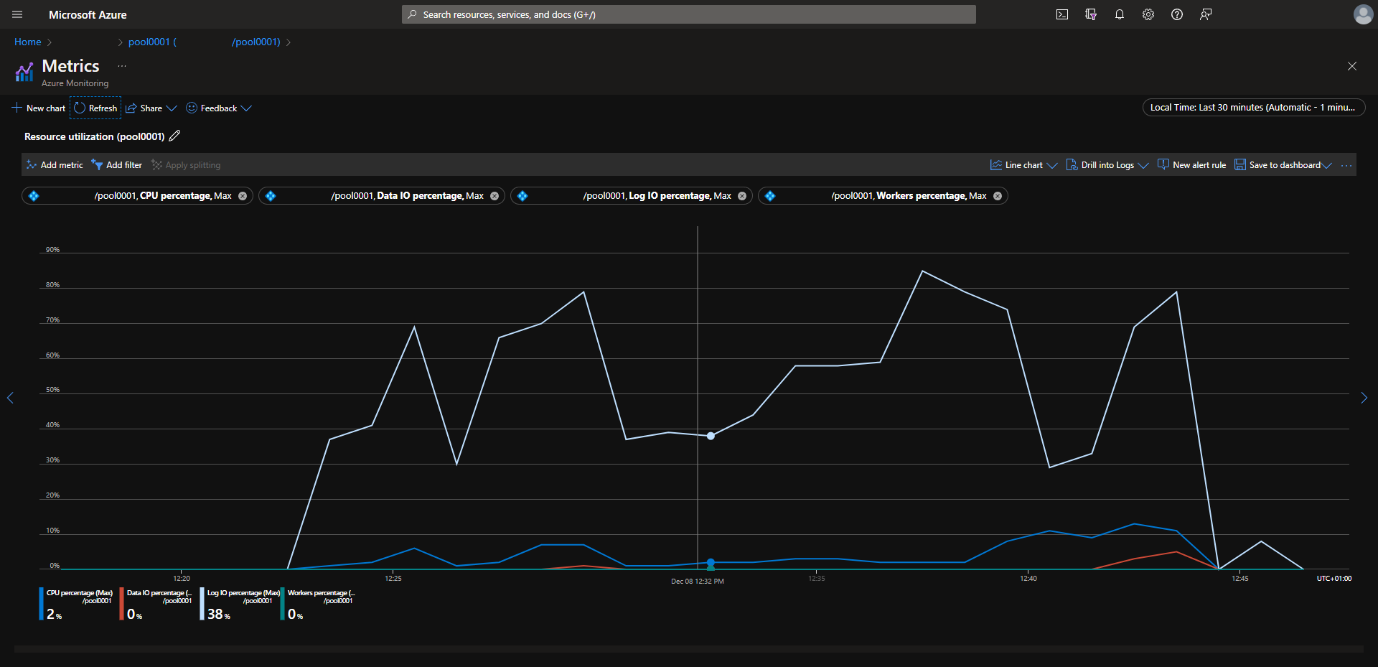Toggle Log IO percentage legend item

[240, 603]
